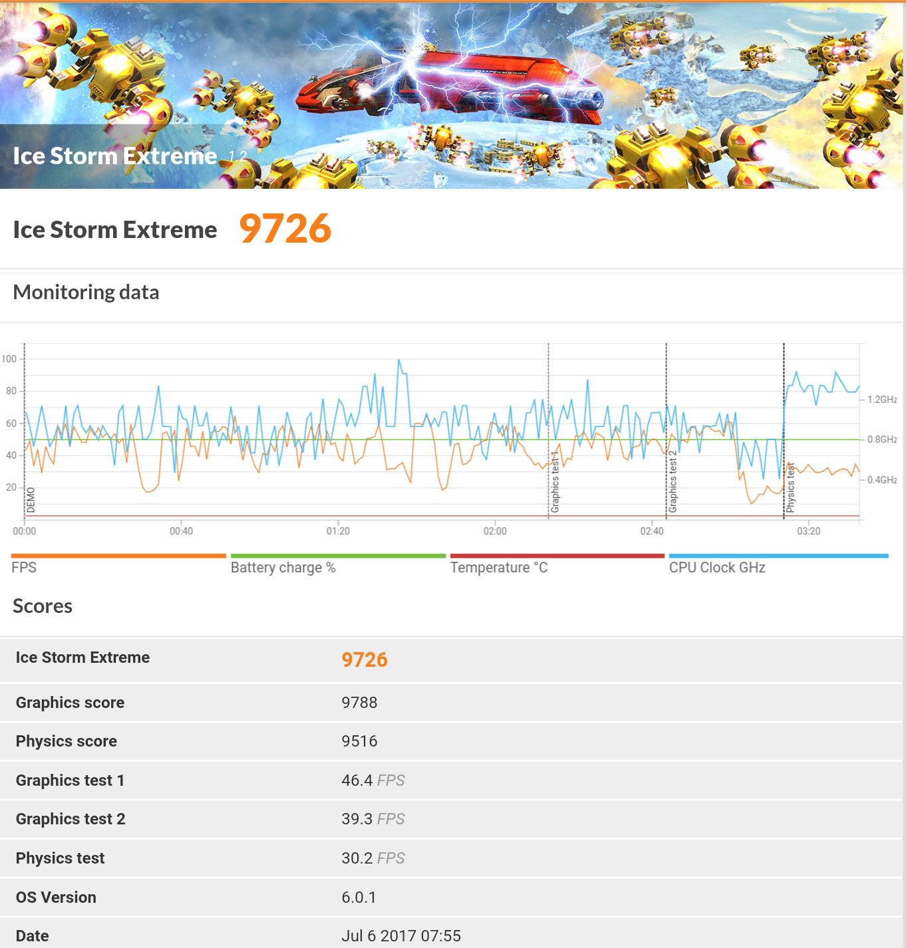Click the 01:20 time axis label

point(338,531)
